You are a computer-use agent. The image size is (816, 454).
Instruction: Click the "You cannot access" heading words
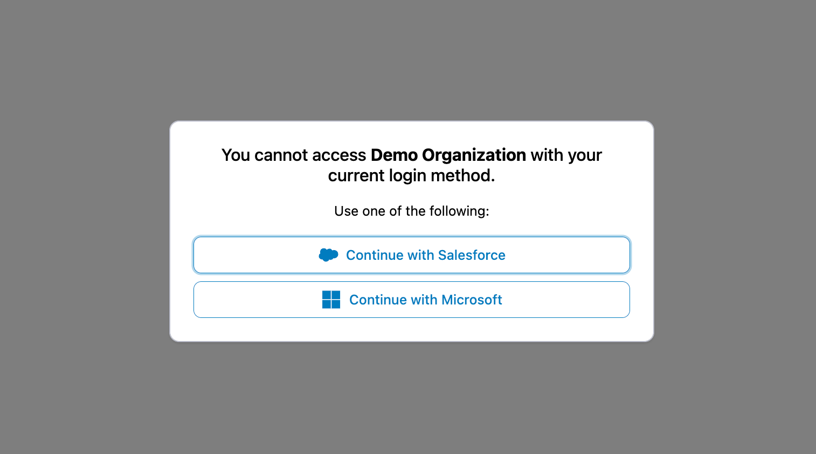(x=294, y=155)
